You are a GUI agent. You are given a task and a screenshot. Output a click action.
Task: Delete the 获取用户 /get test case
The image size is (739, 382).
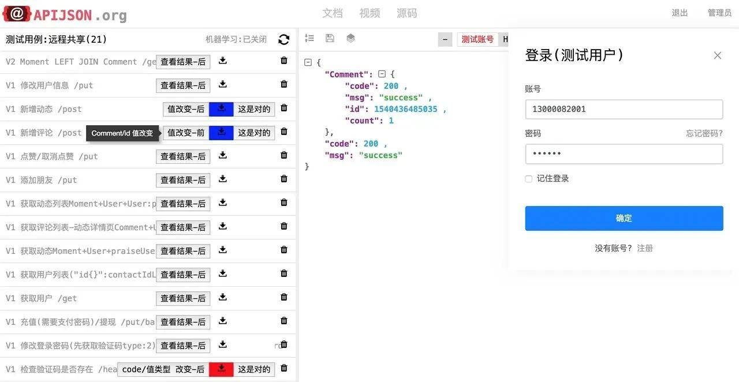coord(283,297)
